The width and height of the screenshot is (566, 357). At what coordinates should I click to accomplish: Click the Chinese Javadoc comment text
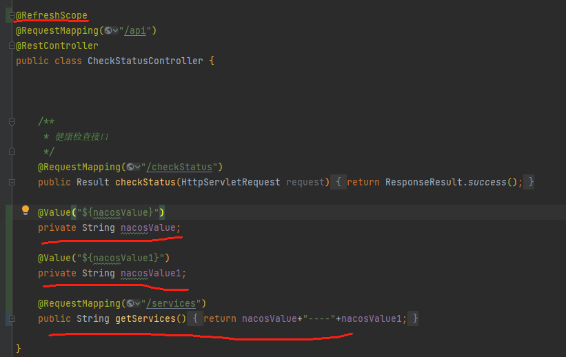[81, 137]
